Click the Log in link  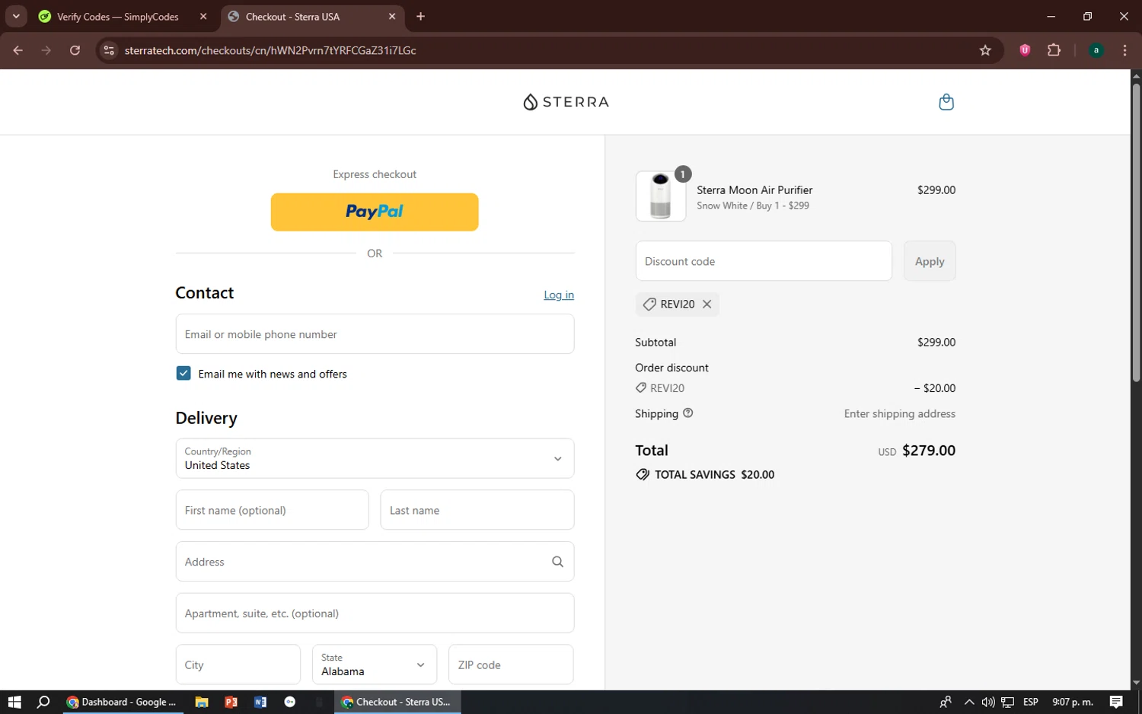559,295
